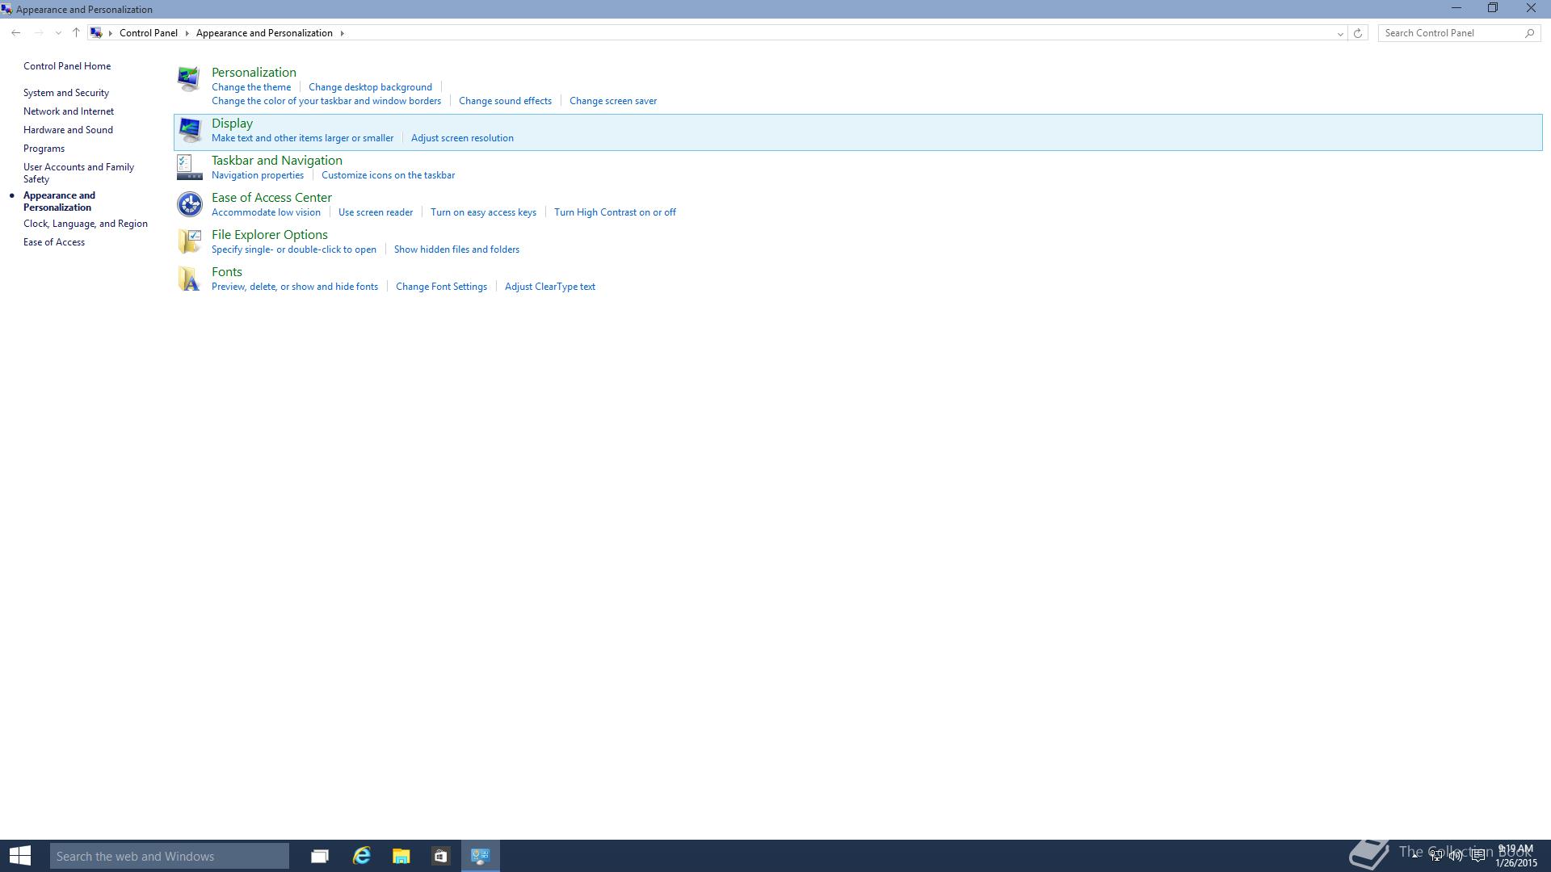Expand the Control Panel breadcrumb chevron

coord(187,33)
